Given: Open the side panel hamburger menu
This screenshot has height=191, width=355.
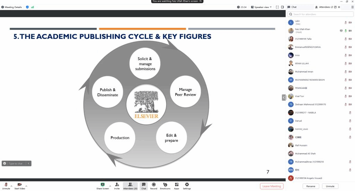Looking at the screenshot, I should click(352, 7).
